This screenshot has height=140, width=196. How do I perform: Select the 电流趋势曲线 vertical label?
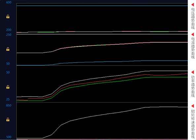(x=193, y=48)
